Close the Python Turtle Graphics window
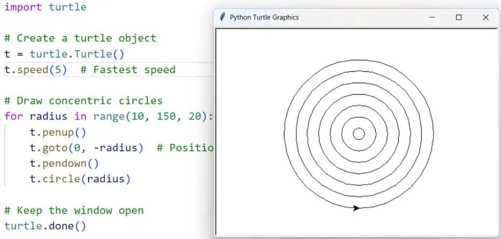501x239 pixels. (485, 17)
